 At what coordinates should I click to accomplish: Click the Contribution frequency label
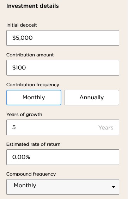tap(33, 85)
